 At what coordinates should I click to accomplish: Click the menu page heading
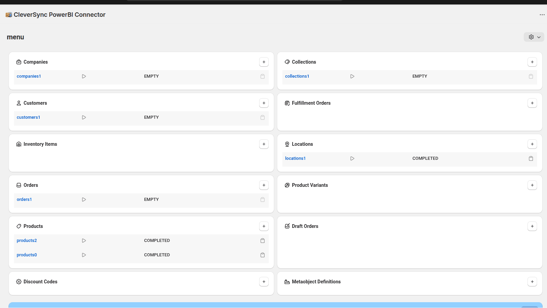[x=15, y=37]
